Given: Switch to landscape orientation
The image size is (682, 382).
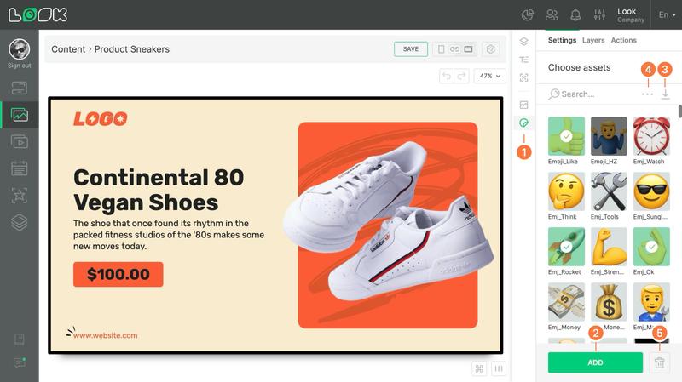Looking at the screenshot, I should point(468,49).
